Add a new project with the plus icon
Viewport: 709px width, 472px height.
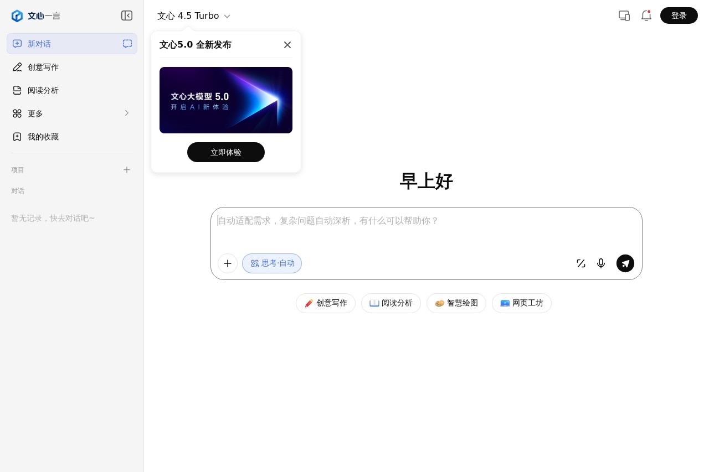click(x=127, y=170)
